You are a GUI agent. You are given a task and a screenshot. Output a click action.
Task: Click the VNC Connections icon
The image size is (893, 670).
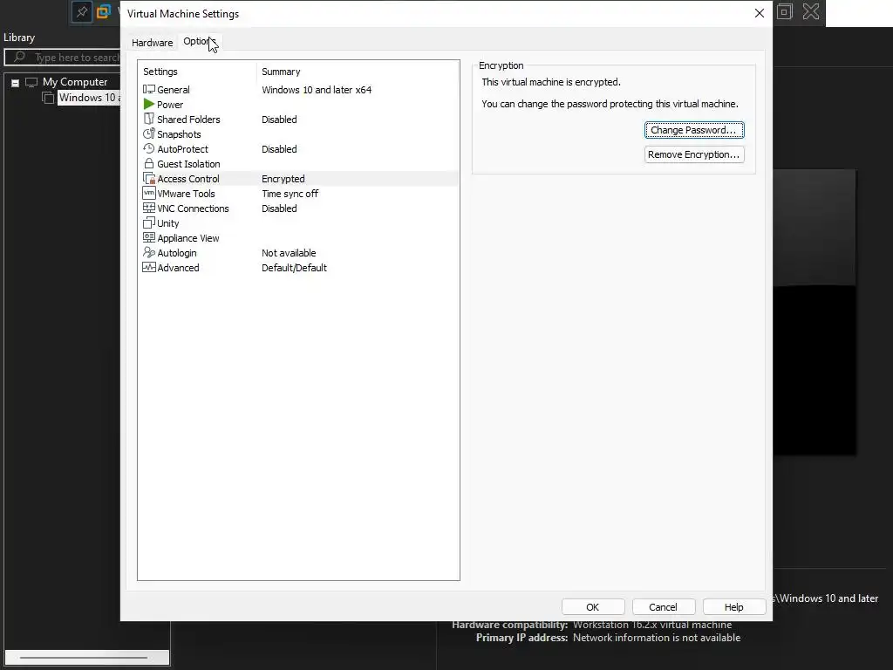pyautogui.click(x=148, y=208)
